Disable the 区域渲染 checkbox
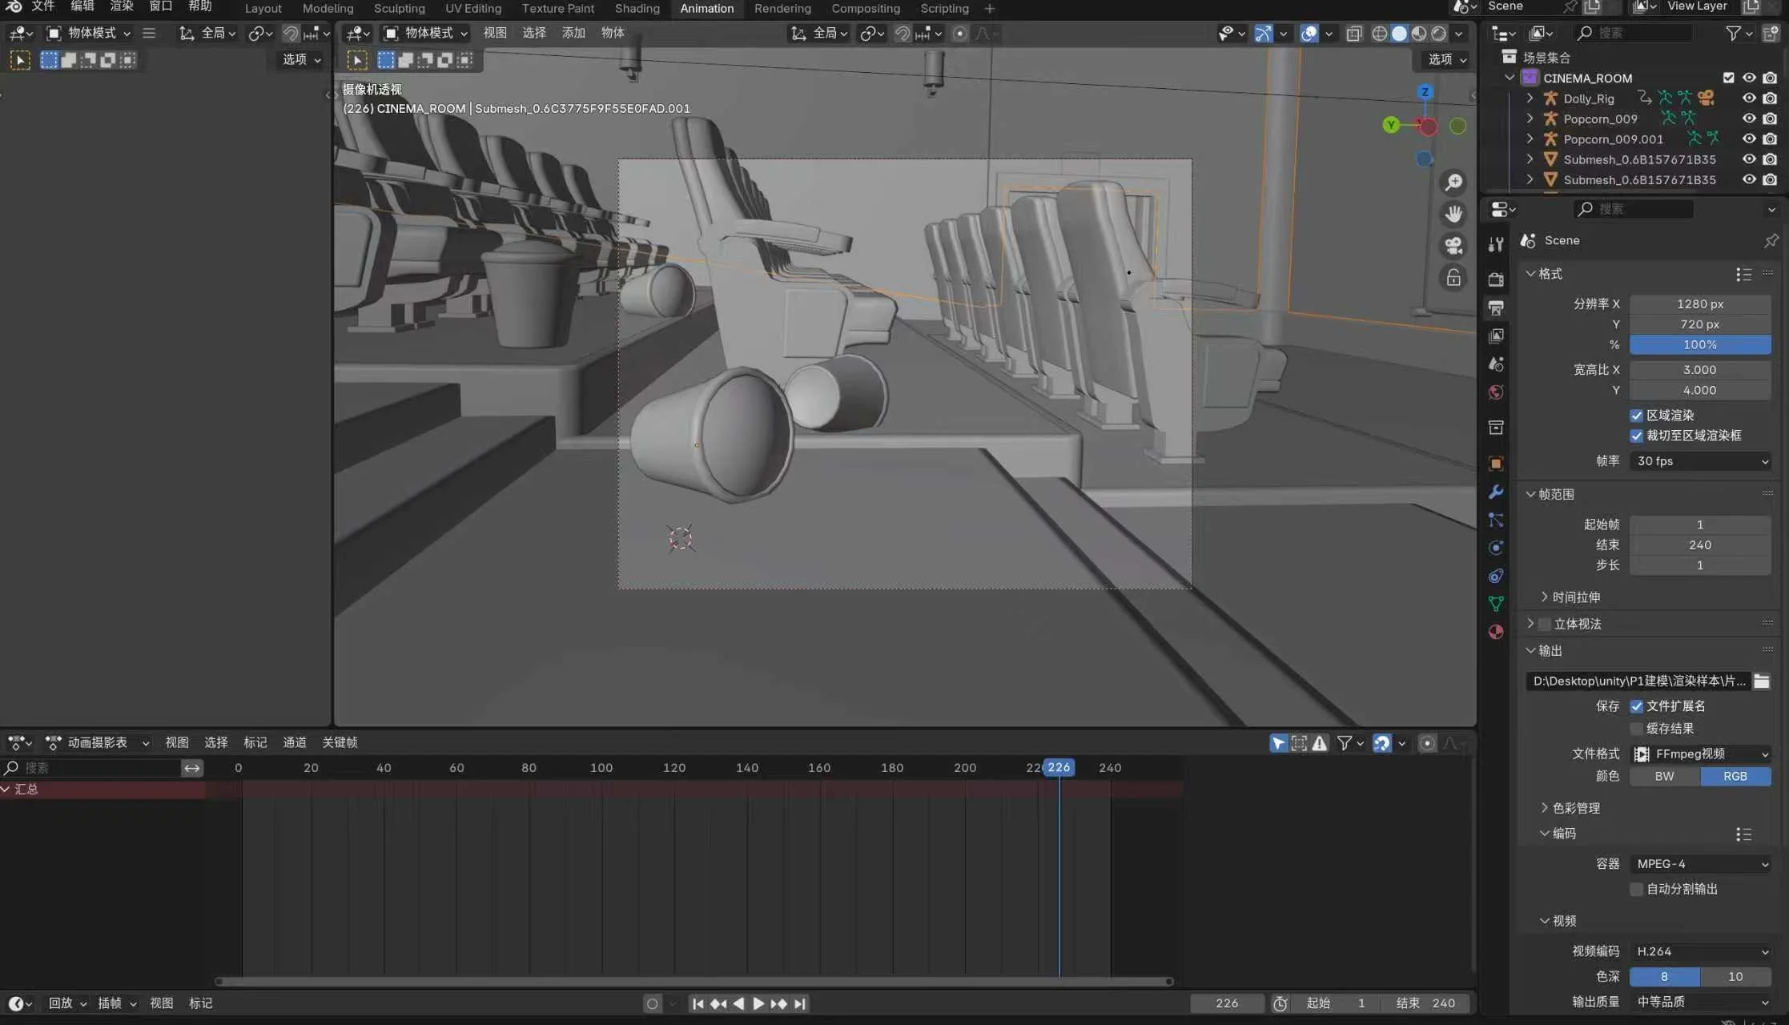1789x1025 pixels. coord(1636,415)
